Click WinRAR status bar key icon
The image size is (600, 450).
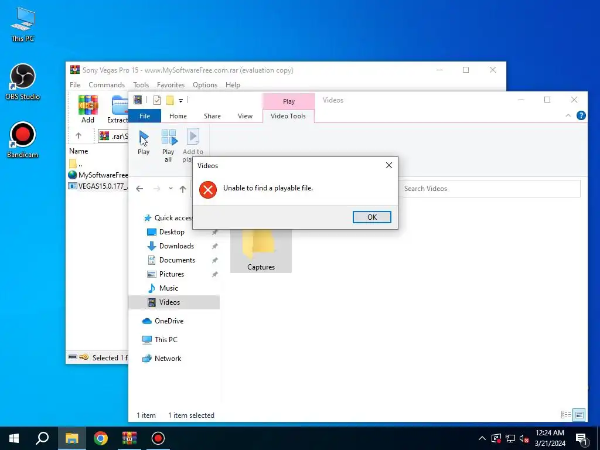point(84,357)
